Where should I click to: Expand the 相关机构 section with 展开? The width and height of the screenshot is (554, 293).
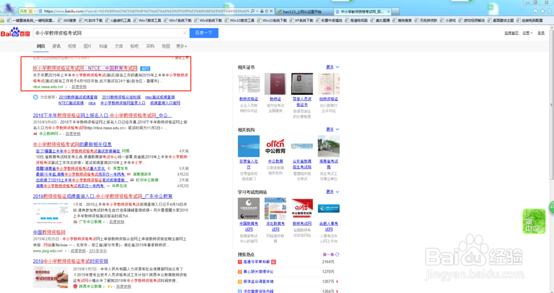point(332,130)
